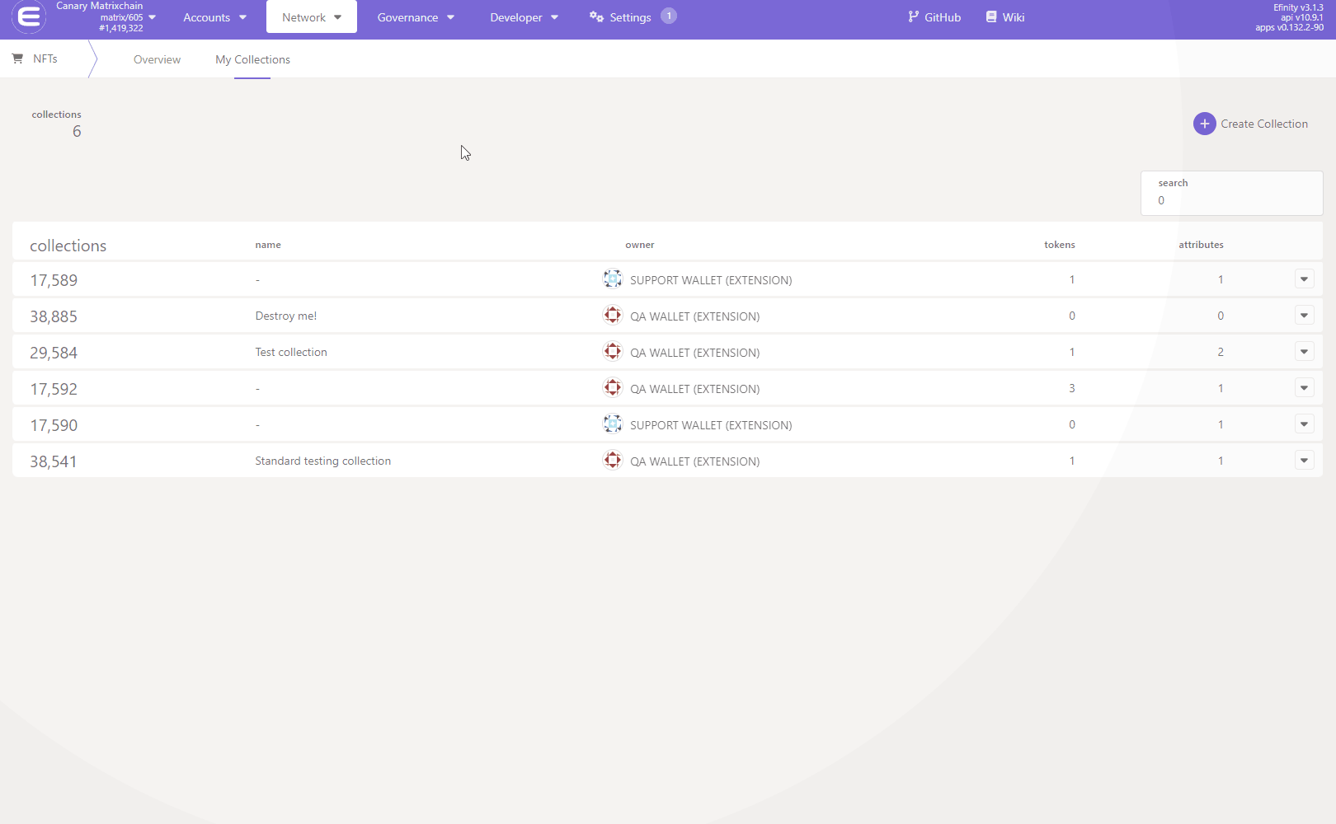The width and height of the screenshot is (1336, 824).
Task: Expand actions dropdown for collection 17,592
Action: [x=1304, y=388]
